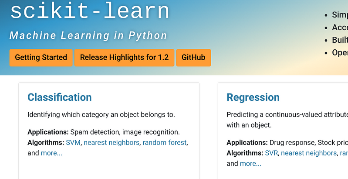Click the Regression description text
This screenshot has width=348, height=179.
point(287,120)
